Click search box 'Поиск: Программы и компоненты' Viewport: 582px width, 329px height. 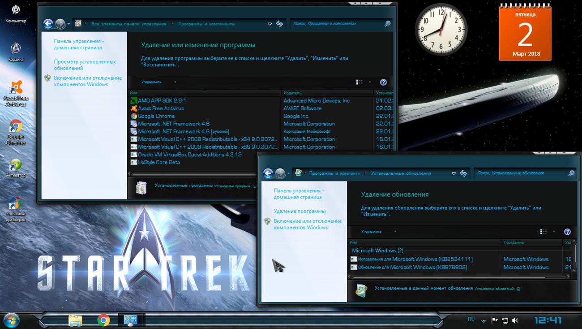337,24
